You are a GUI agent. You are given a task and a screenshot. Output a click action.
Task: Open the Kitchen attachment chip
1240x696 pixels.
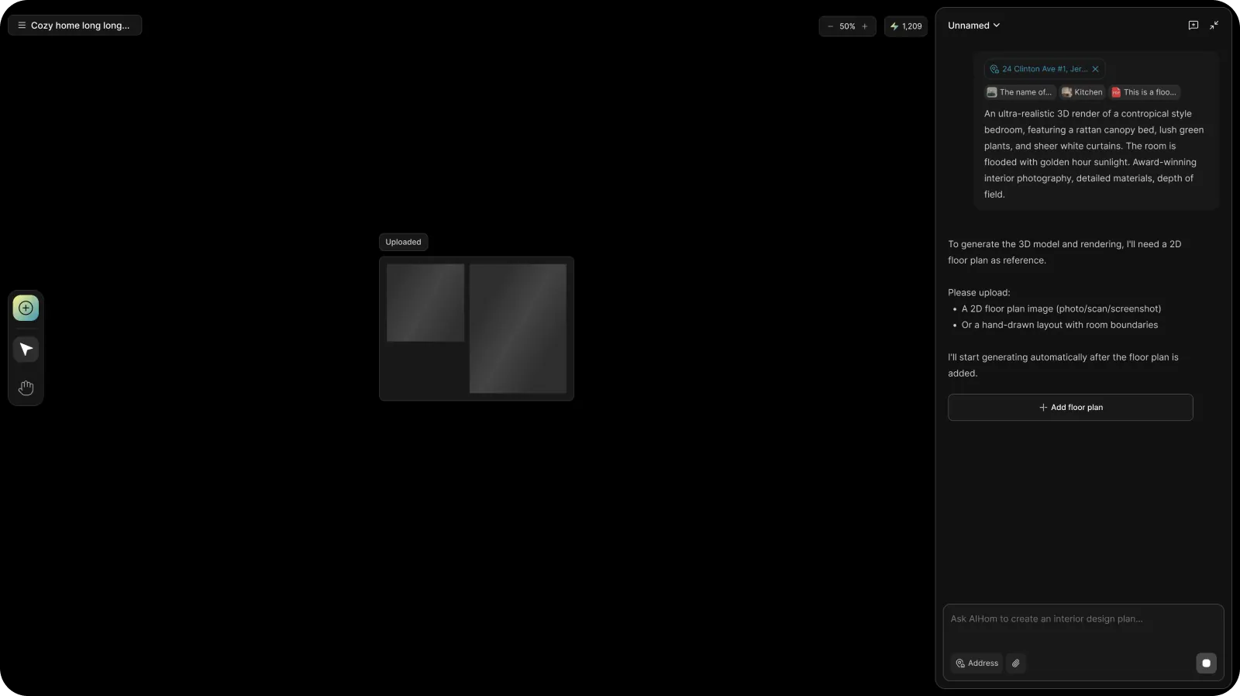click(x=1082, y=92)
